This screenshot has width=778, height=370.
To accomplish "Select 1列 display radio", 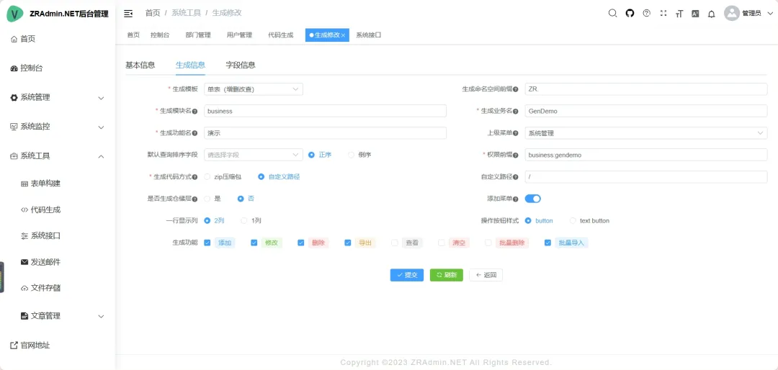I will point(244,221).
